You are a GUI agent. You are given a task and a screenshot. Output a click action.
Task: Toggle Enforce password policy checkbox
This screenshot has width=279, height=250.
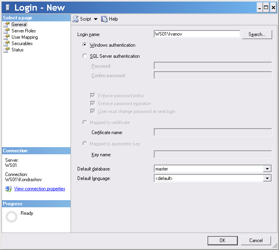pos(93,95)
